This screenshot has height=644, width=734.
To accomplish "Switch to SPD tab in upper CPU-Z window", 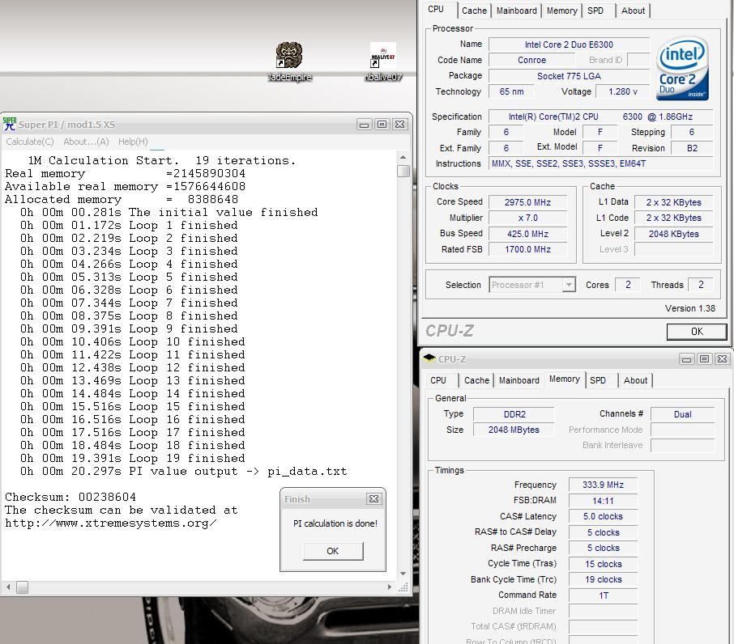I will tap(595, 11).
